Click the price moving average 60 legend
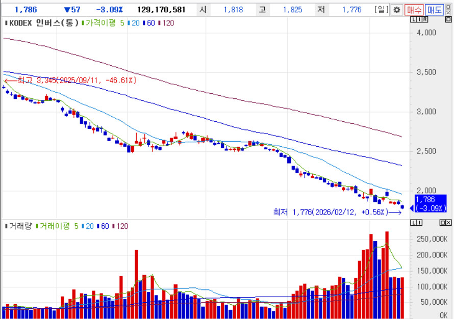 (x=149, y=23)
